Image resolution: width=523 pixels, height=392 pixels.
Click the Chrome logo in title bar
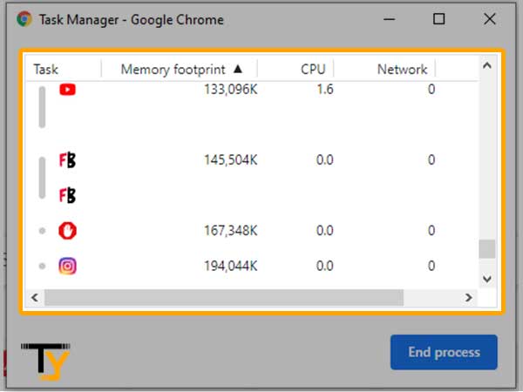coord(24,19)
